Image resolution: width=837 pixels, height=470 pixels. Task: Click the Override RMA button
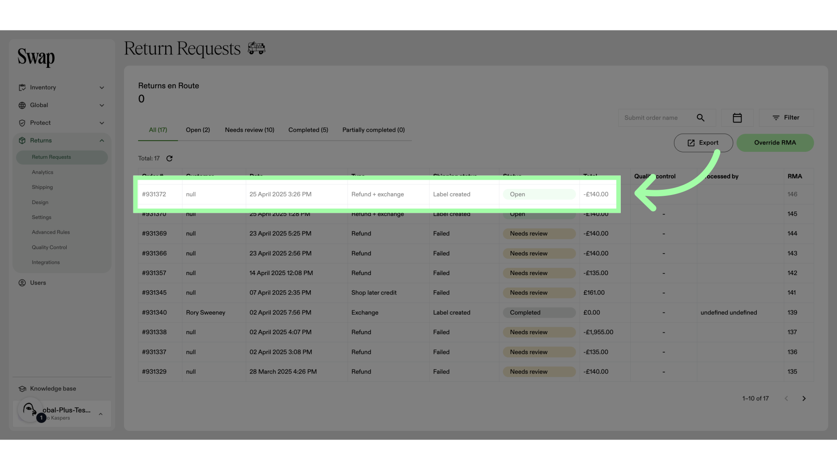click(x=775, y=143)
